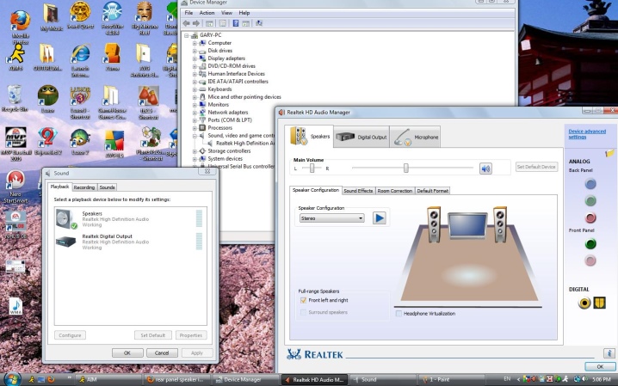Click the round coaxial DIGITAL jack icon

(584, 303)
